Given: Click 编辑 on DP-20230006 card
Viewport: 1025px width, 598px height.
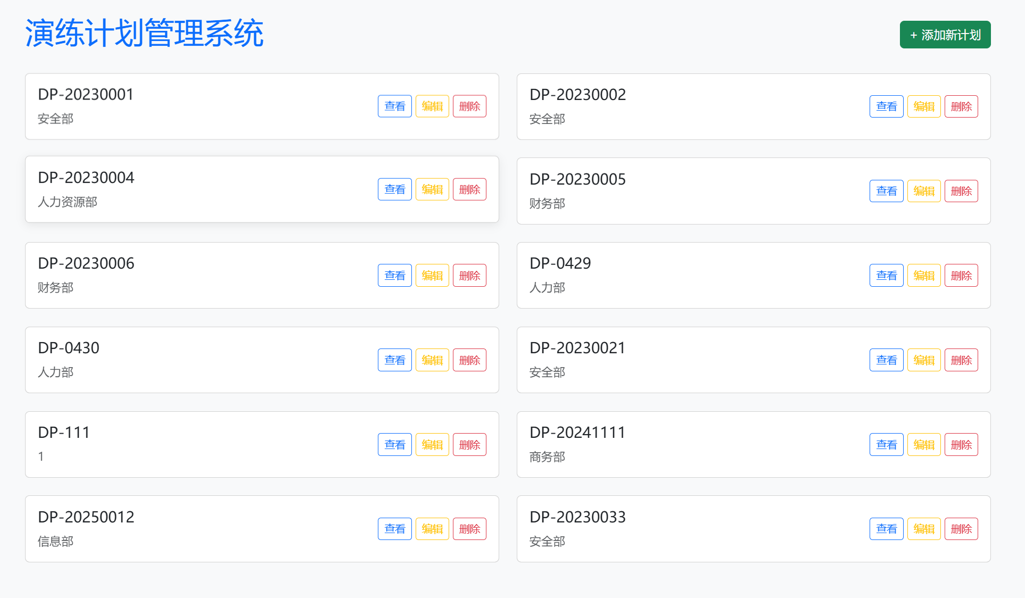Looking at the screenshot, I should pos(432,276).
